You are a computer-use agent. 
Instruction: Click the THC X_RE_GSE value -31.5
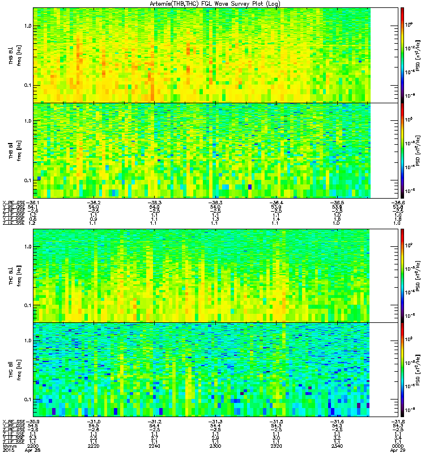point(277,422)
